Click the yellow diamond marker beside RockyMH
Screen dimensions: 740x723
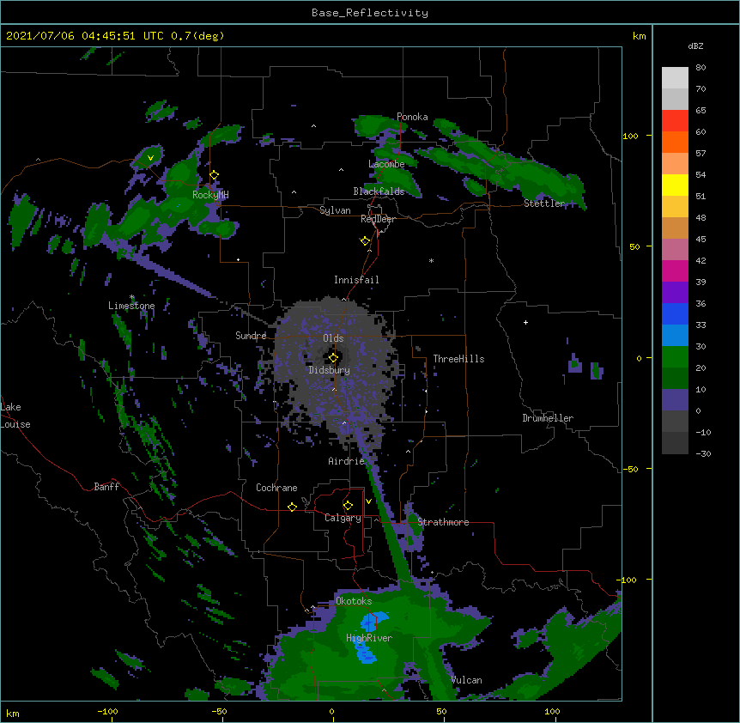tap(214, 175)
